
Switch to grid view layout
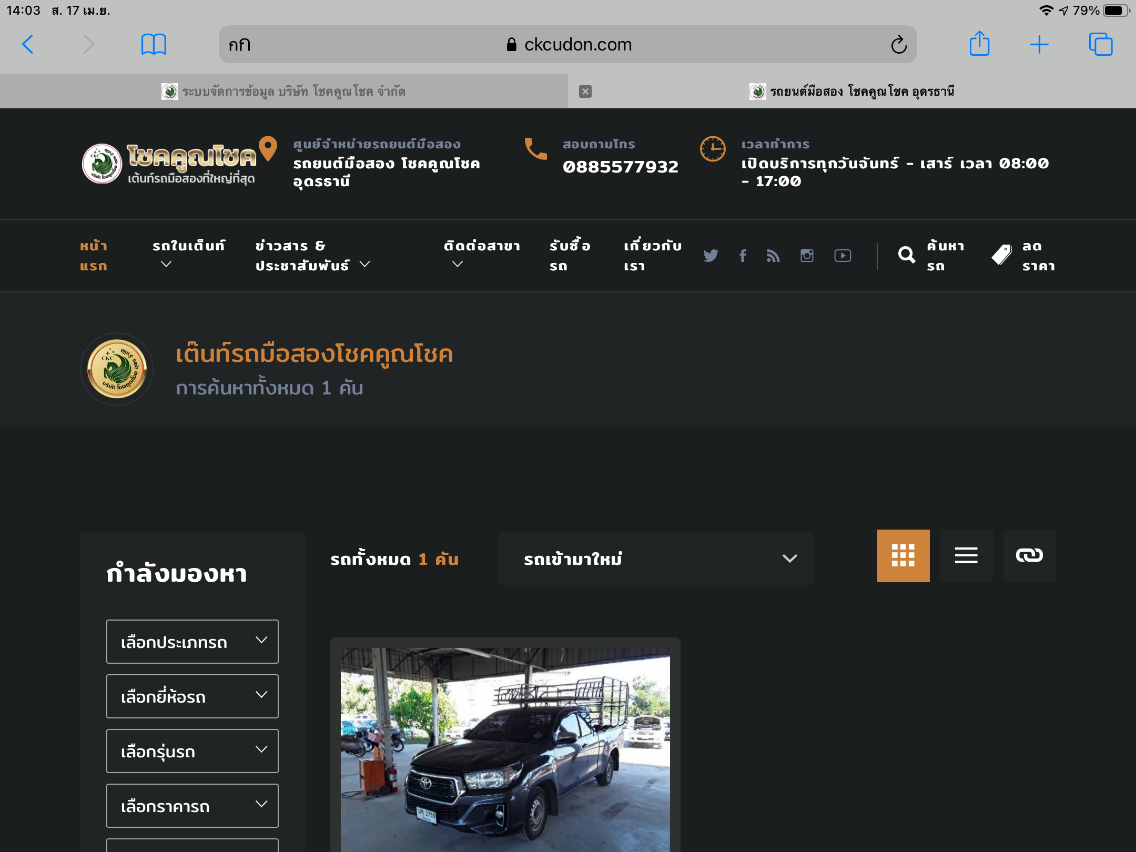click(x=903, y=556)
